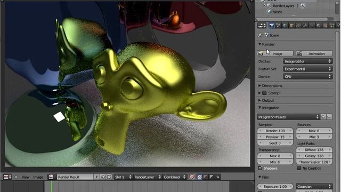This screenshot has height=192, width=341.
Task: Click the render layer icon right of RenderLayers
Action: tap(302, 6)
